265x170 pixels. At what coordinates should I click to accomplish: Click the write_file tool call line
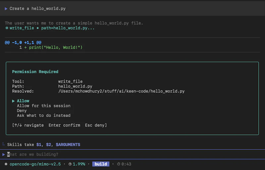pyautogui.click(x=50, y=28)
